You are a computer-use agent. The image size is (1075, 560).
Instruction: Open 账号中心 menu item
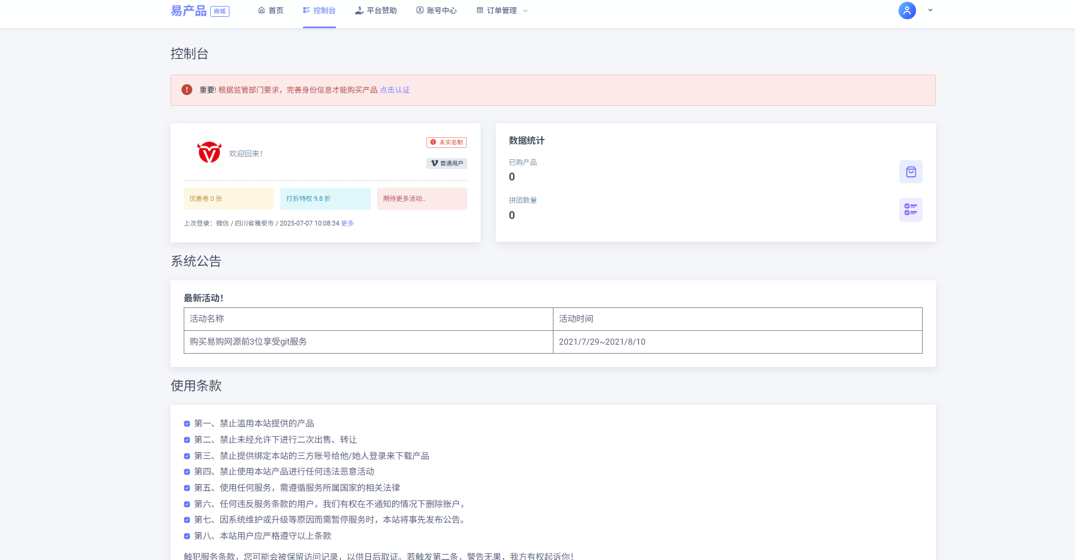[437, 11]
